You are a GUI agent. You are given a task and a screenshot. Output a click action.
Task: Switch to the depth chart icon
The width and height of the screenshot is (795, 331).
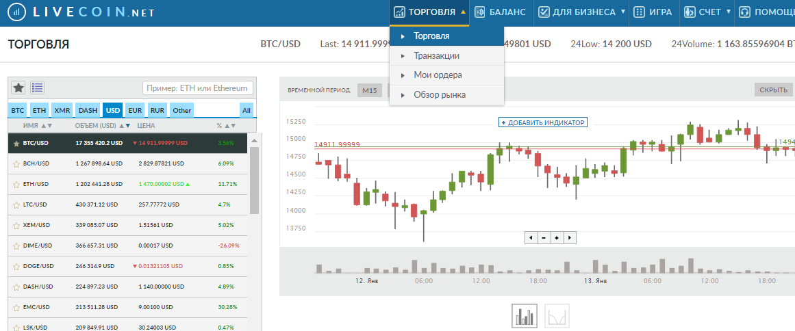[557, 317]
